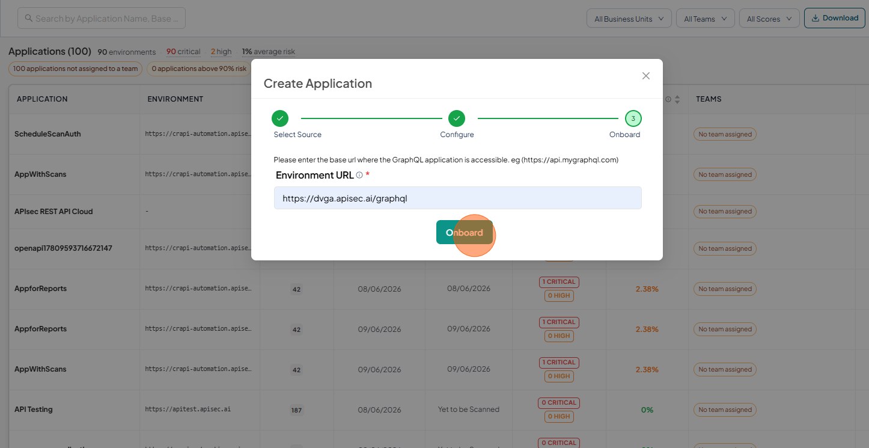The height and width of the screenshot is (448, 869).
Task: Select the Onboard step 3 circle
Action: coord(633,118)
